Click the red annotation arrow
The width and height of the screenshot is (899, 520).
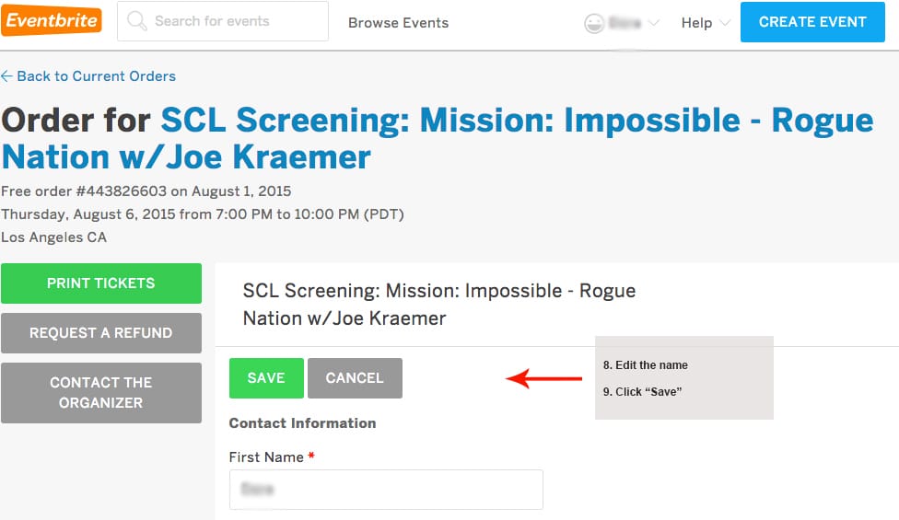point(543,378)
